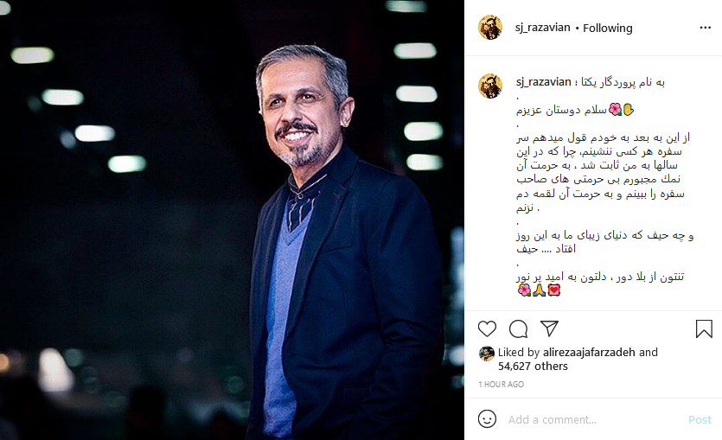
Task: Open alirezaajafarzadeh's profile from likes
Action: click(x=589, y=352)
